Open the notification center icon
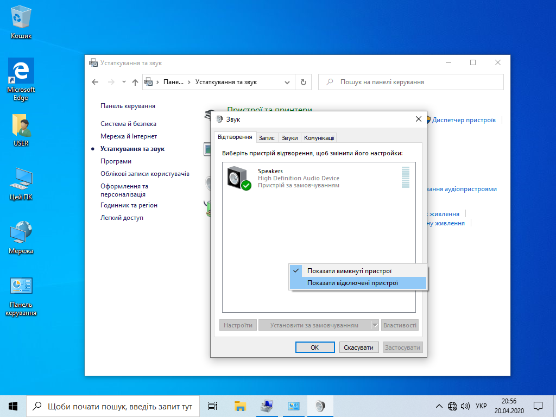This screenshot has width=556, height=417. 538,406
